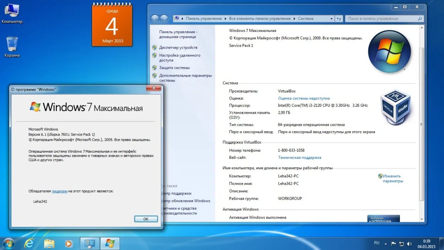Screen dimensions: 444x250
Task: Open Диспетчер устройств link
Action: tap(178, 48)
